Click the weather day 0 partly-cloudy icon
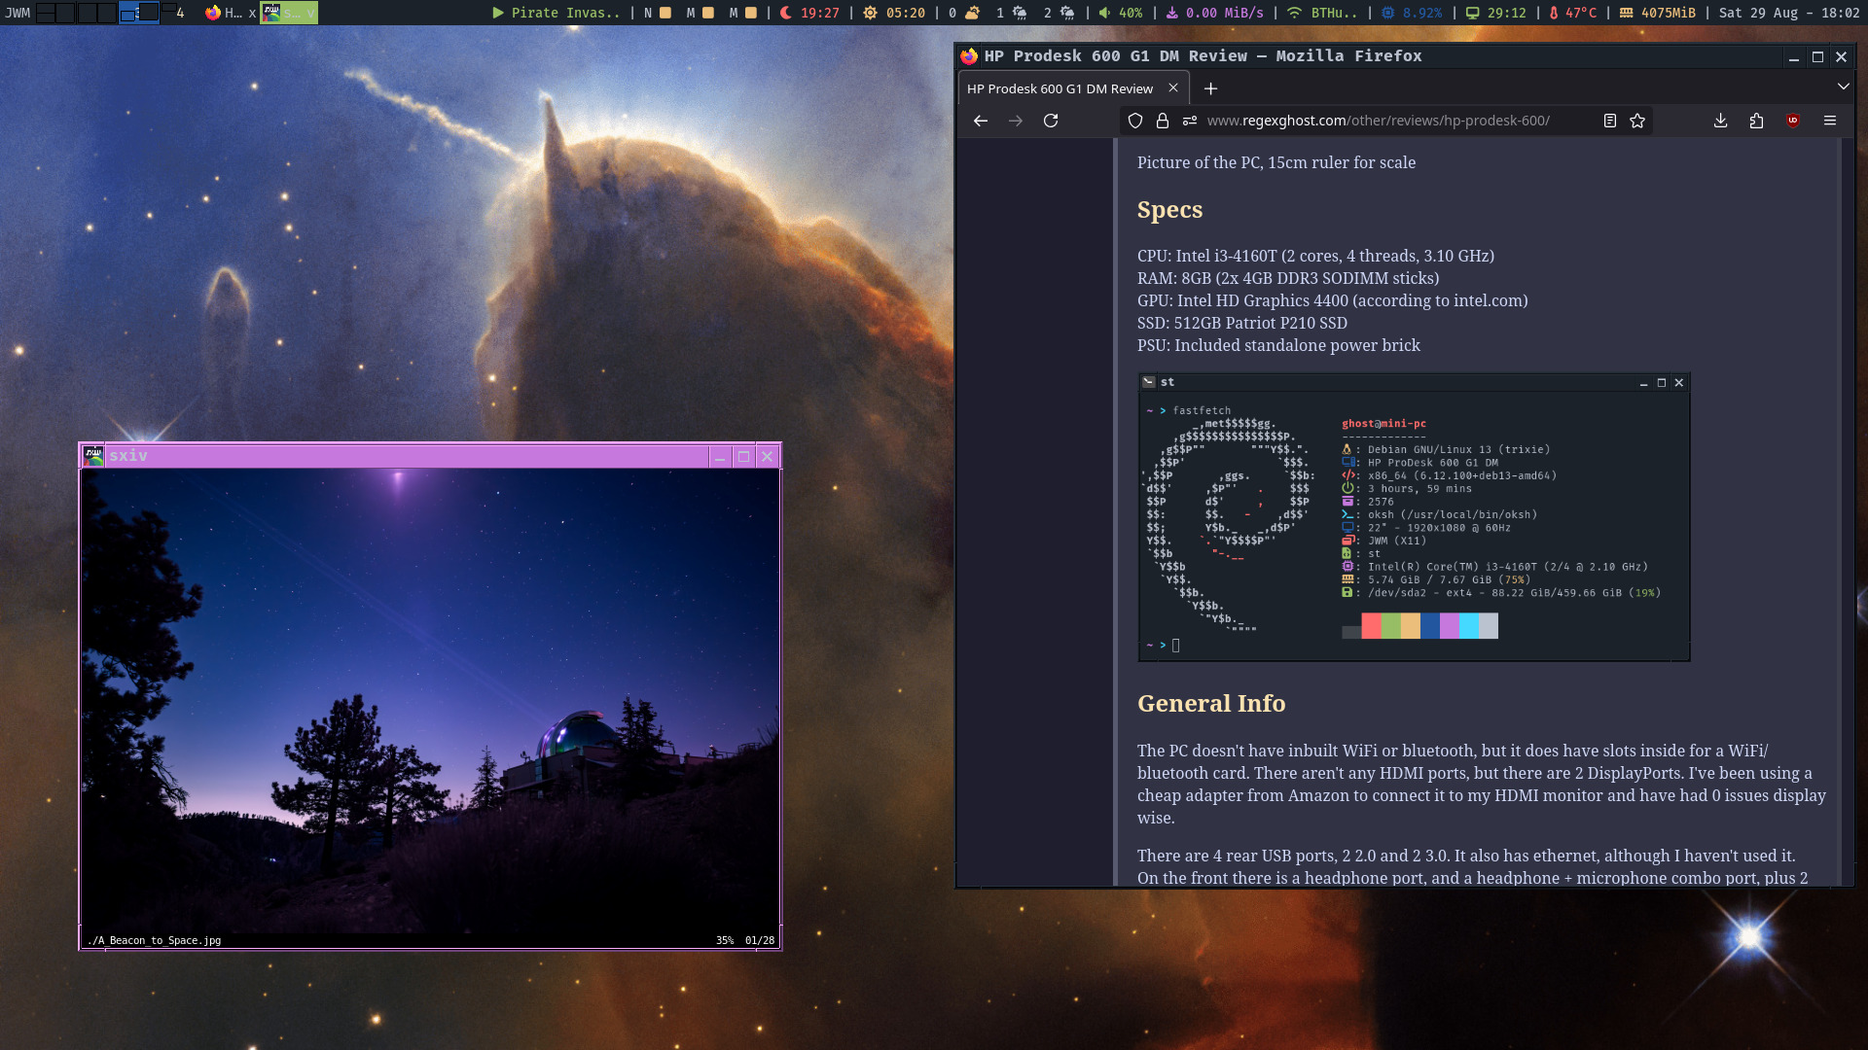The height and width of the screenshot is (1050, 1868). click(972, 13)
